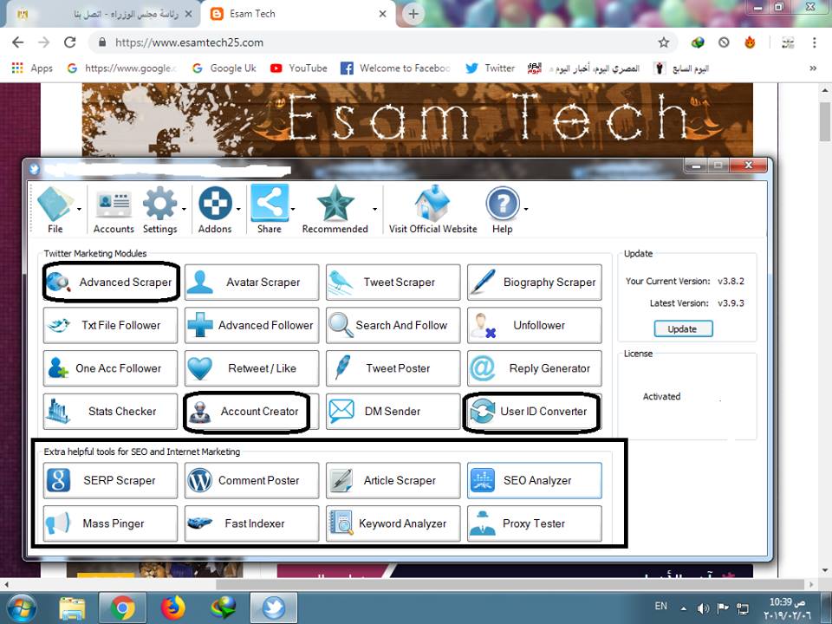Bookmark this page with star icon
Viewport: 832px width, 624px height.
[x=664, y=42]
